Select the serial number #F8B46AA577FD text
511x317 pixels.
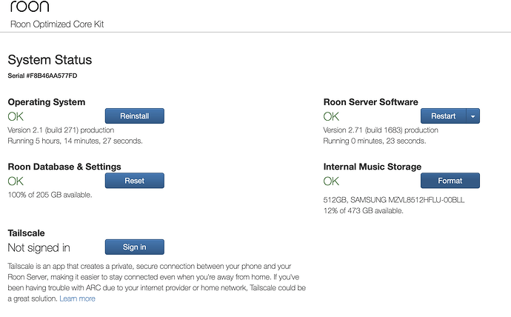point(52,76)
